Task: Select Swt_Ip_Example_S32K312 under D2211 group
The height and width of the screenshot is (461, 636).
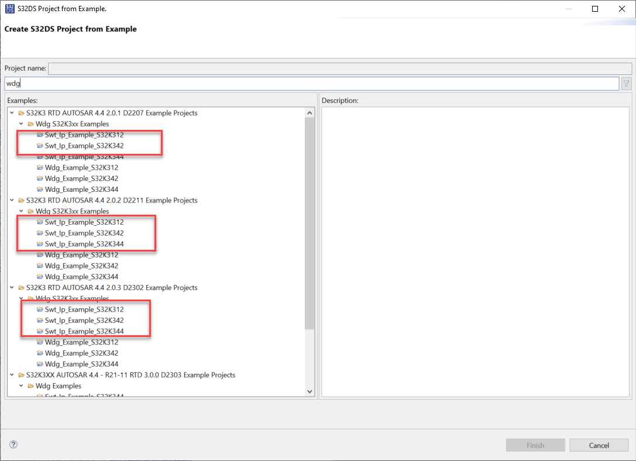Action: 84,222
